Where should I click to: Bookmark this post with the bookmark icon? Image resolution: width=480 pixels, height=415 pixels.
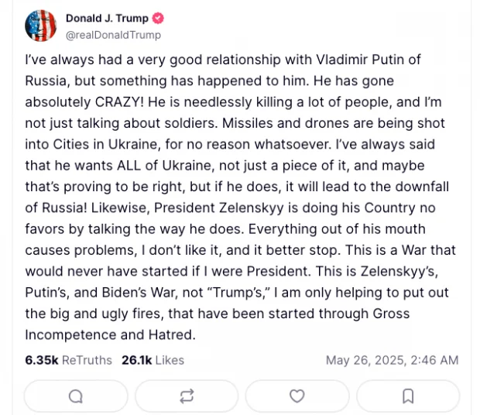tap(408, 396)
